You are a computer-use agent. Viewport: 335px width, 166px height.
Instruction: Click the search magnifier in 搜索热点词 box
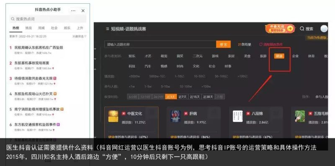[x=13, y=19]
